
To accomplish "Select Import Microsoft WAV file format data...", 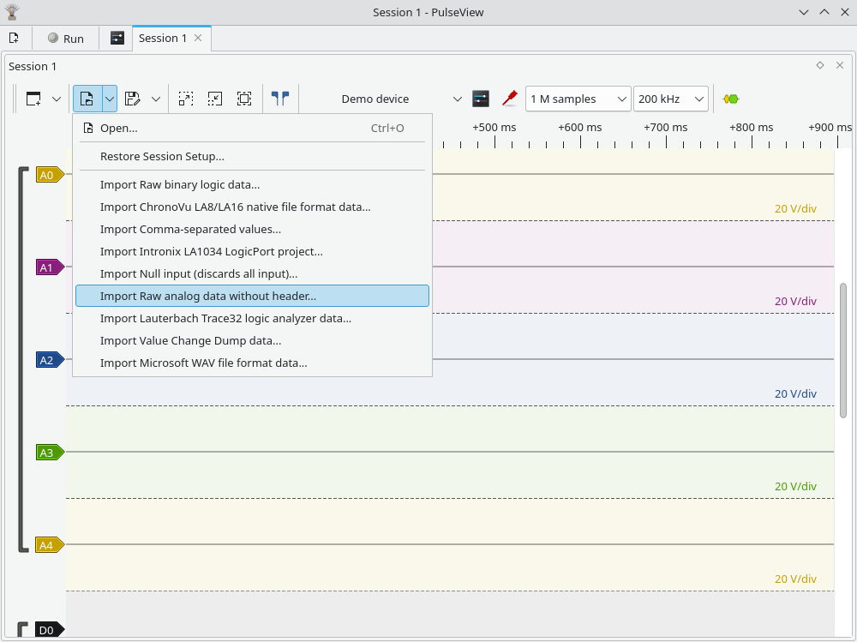I will (x=252, y=363).
